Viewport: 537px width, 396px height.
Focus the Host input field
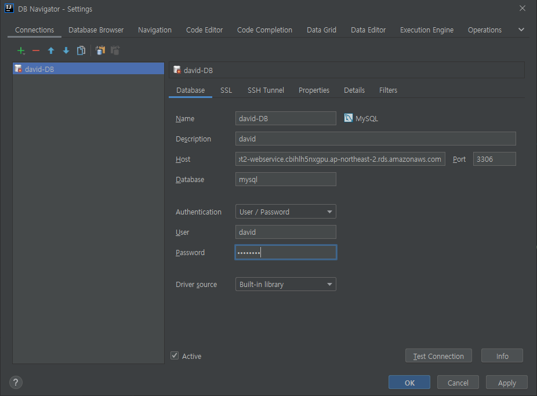[x=340, y=159]
